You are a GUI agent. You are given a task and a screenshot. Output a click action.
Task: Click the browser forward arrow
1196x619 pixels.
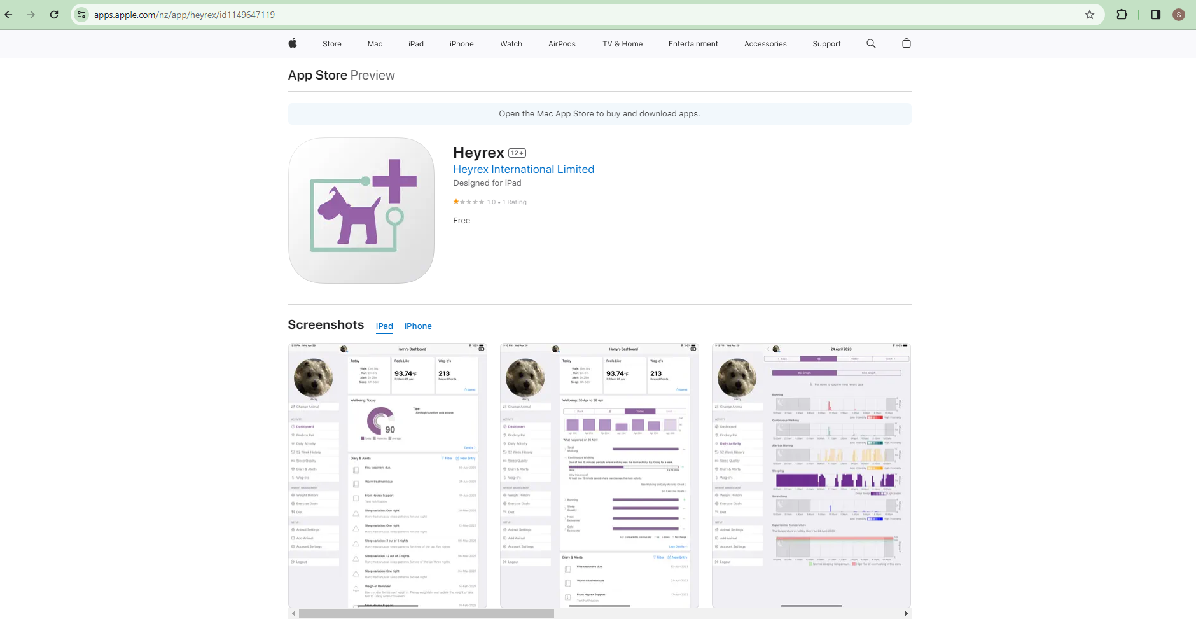coord(32,14)
